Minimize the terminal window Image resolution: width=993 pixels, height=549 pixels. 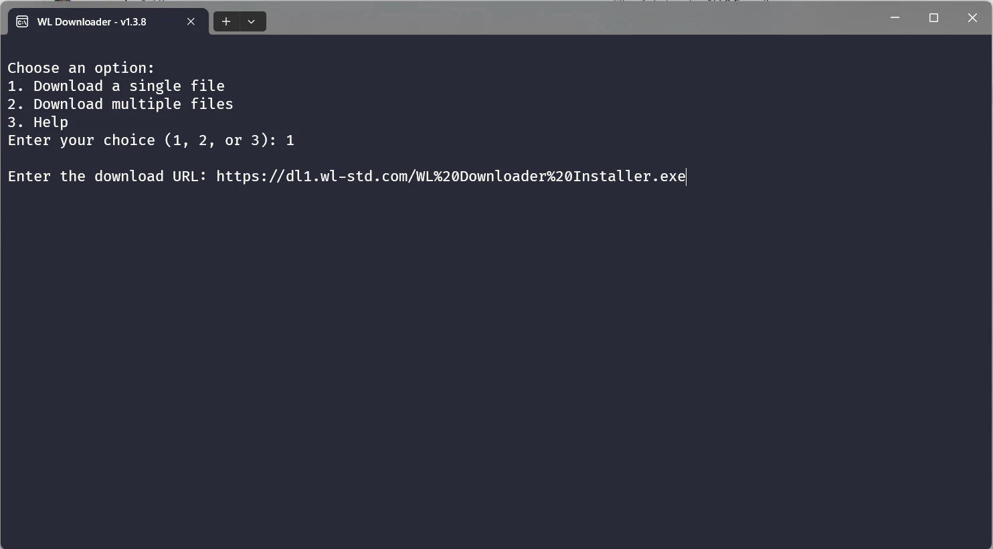(895, 18)
